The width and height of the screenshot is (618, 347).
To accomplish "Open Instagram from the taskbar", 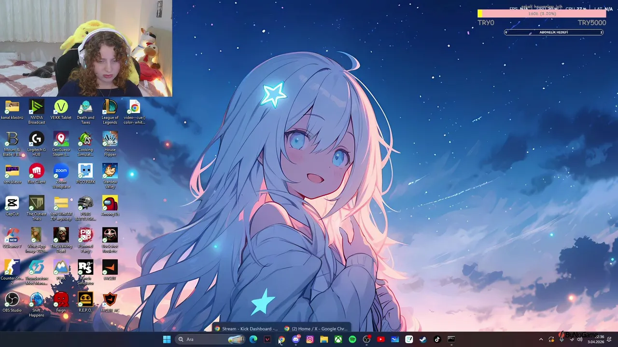I will pos(310,339).
